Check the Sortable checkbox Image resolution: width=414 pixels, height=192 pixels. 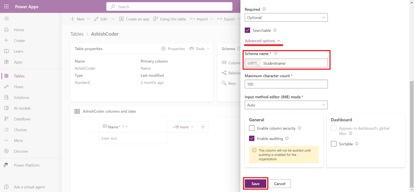click(334, 144)
